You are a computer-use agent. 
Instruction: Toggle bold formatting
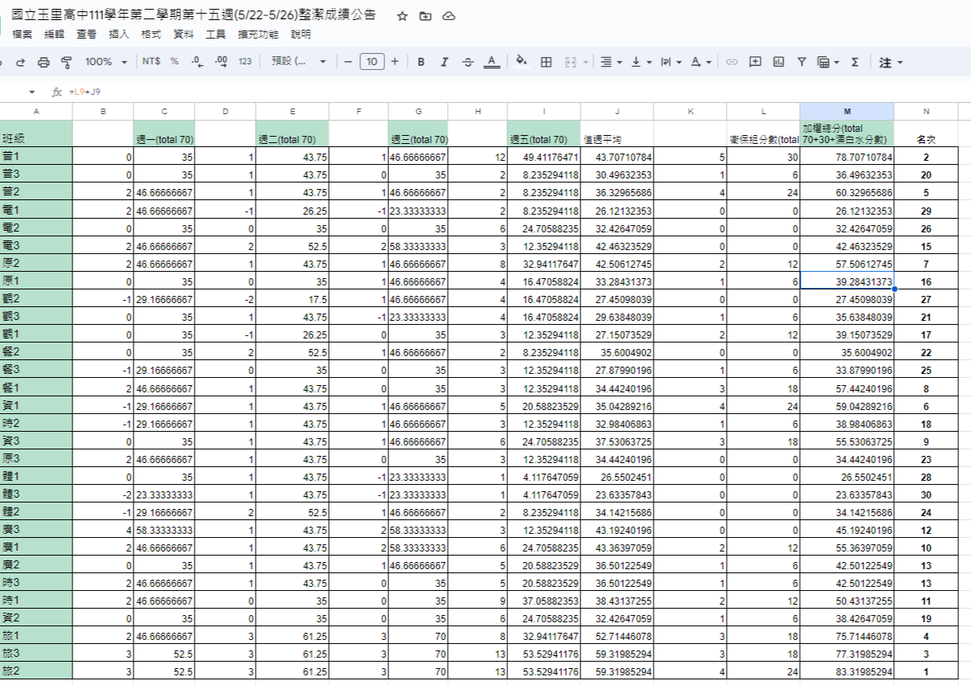pos(420,62)
